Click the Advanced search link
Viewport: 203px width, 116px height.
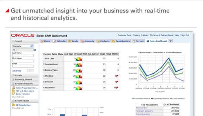(x=17, y=71)
